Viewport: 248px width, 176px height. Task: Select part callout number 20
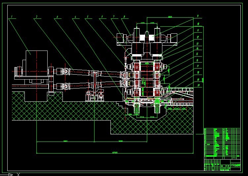pos(198,85)
